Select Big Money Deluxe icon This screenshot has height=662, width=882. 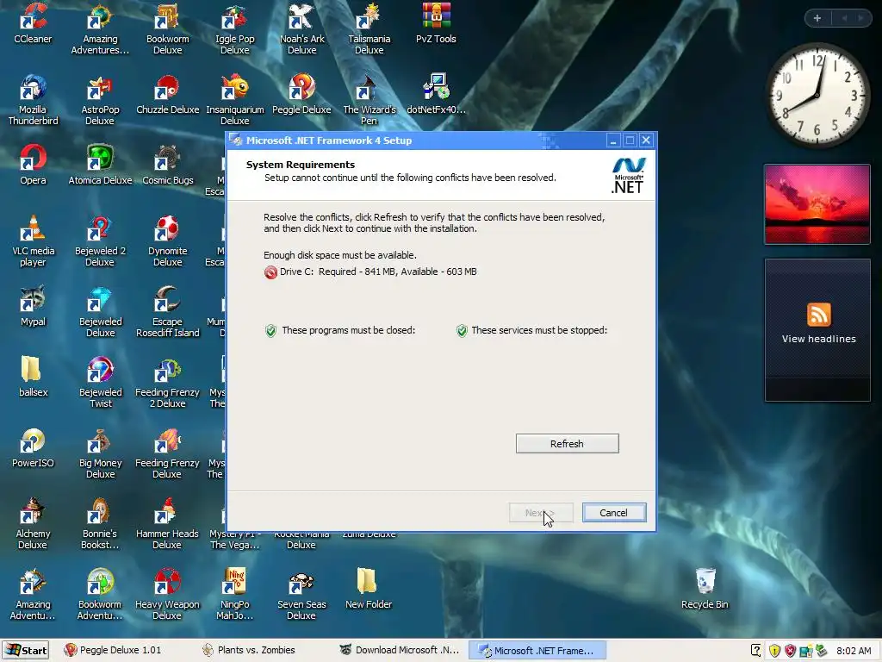tap(100, 453)
